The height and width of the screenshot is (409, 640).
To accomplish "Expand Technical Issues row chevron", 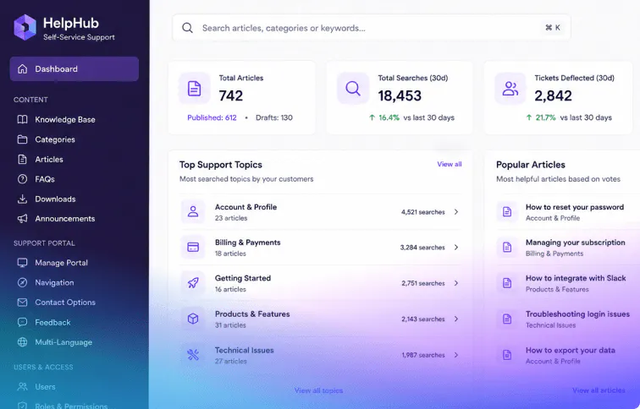I will (456, 355).
